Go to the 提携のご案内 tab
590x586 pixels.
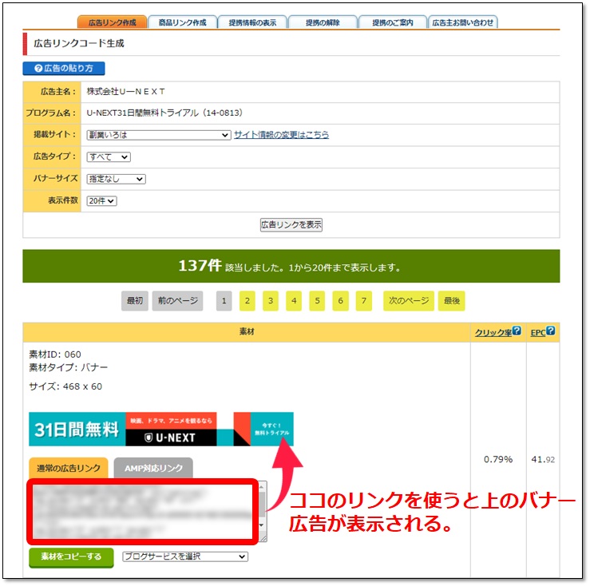[x=393, y=22]
